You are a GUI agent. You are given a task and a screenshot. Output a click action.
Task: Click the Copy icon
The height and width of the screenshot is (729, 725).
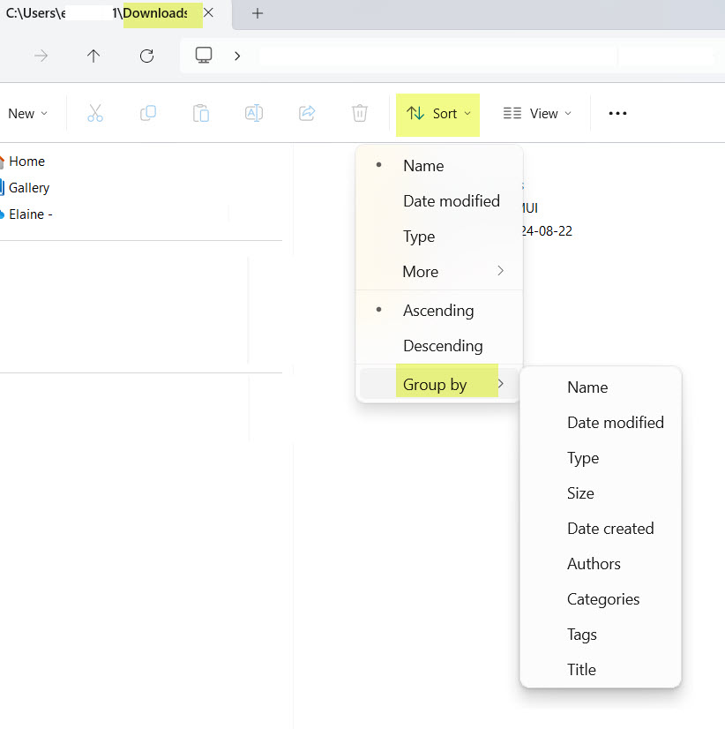pyautogui.click(x=148, y=113)
